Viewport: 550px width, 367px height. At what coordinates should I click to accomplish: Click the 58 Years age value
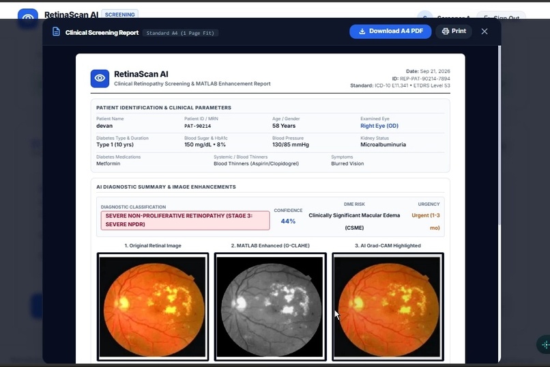284,126
